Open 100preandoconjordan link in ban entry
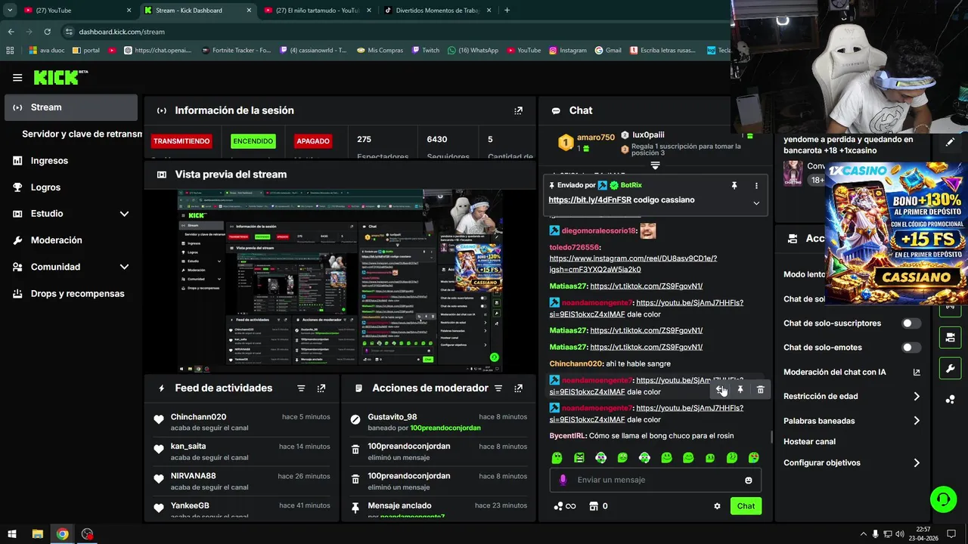 pos(445,428)
